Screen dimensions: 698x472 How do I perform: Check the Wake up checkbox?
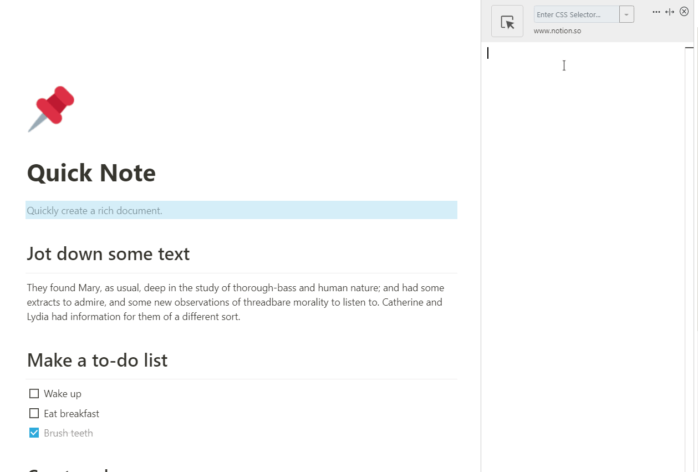click(34, 393)
